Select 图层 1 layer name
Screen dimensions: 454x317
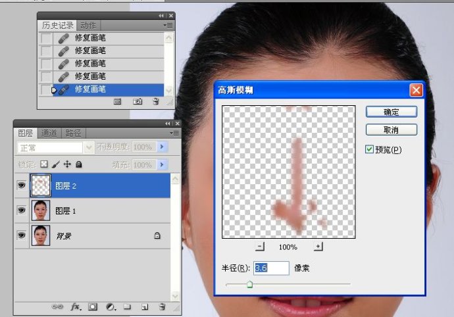(x=65, y=210)
